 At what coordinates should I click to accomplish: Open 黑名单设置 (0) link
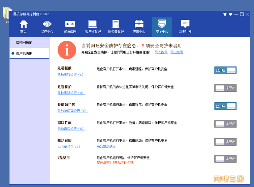pos(69,146)
